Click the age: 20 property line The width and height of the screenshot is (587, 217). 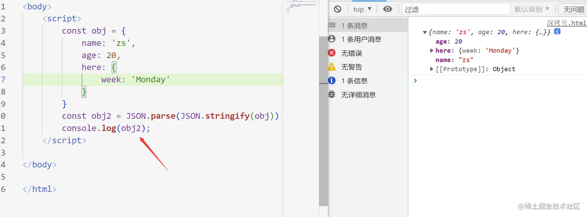[x=449, y=41]
